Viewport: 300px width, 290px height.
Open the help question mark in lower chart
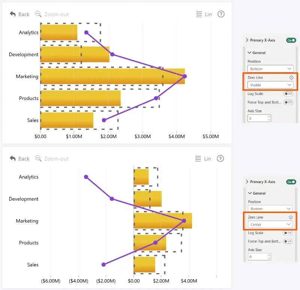tap(220, 159)
